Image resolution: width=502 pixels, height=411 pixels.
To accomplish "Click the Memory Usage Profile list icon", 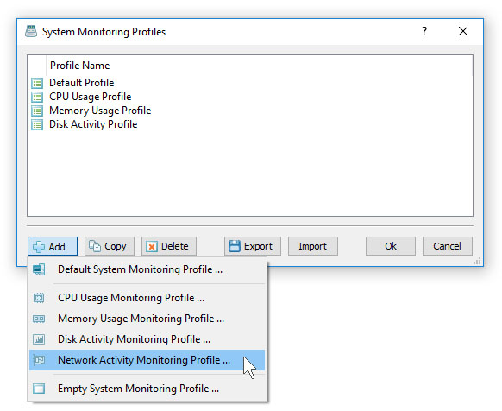I will click(37, 111).
